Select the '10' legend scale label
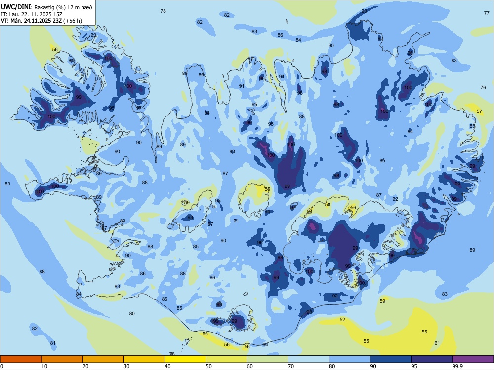The image size is (494, 370). pos(44,366)
